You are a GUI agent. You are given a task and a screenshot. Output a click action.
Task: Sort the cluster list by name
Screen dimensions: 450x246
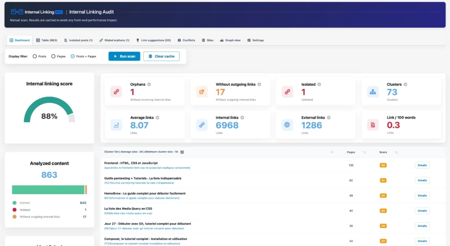[x=332, y=152]
